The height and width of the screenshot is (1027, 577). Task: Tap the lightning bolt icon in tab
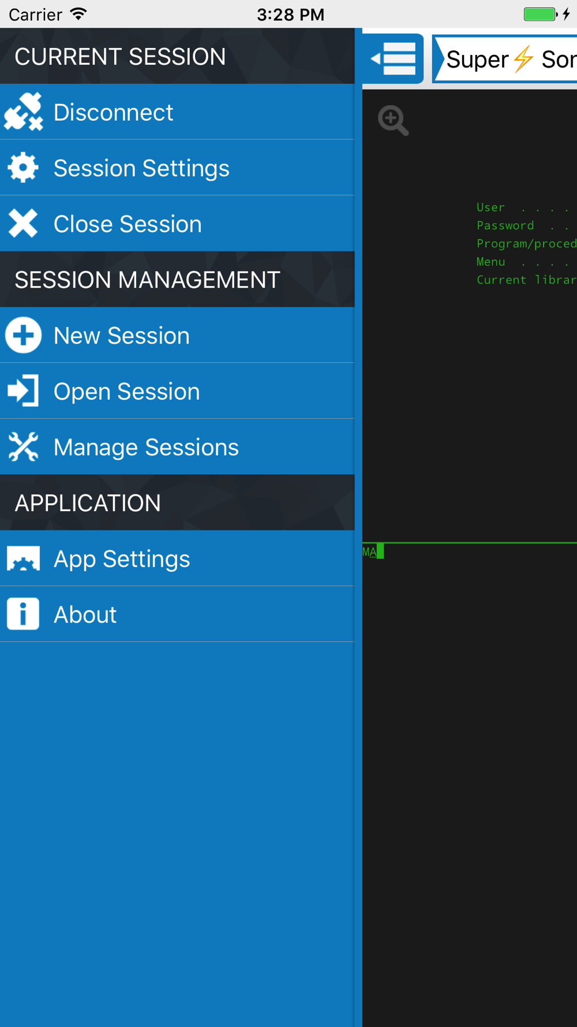(524, 59)
